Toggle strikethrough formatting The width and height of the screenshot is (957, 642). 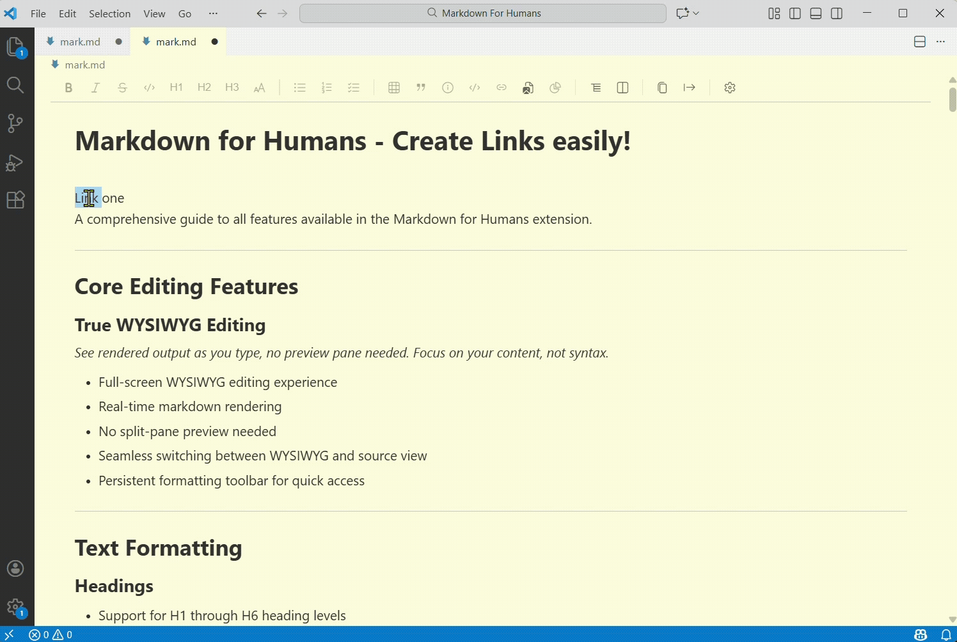(x=122, y=88)
